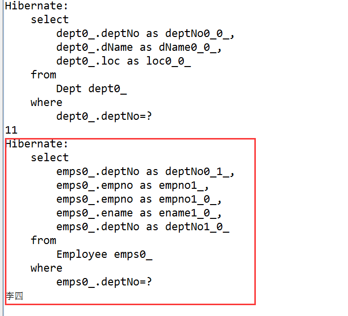
Task: Click the 'select' keyword preceding the emps0_ columns
Action: click(50, 158)
